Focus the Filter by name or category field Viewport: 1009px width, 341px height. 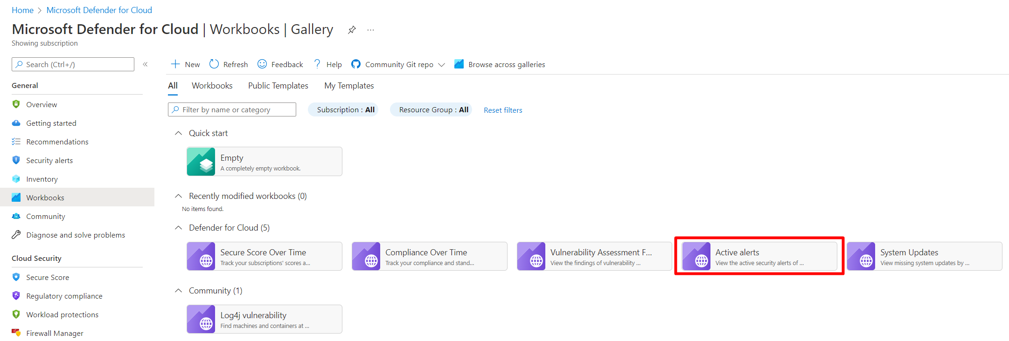[232, 109]
